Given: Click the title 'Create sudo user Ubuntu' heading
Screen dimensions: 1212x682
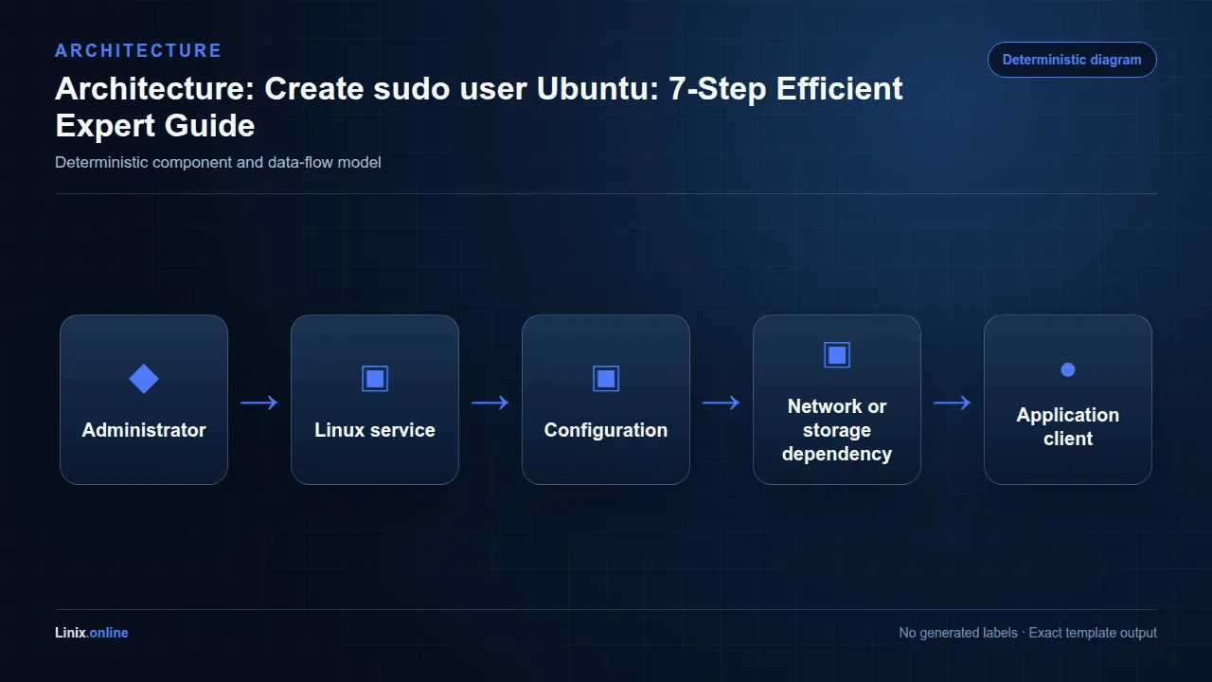Looking at the screenshot, I should [x=479, y=107].
